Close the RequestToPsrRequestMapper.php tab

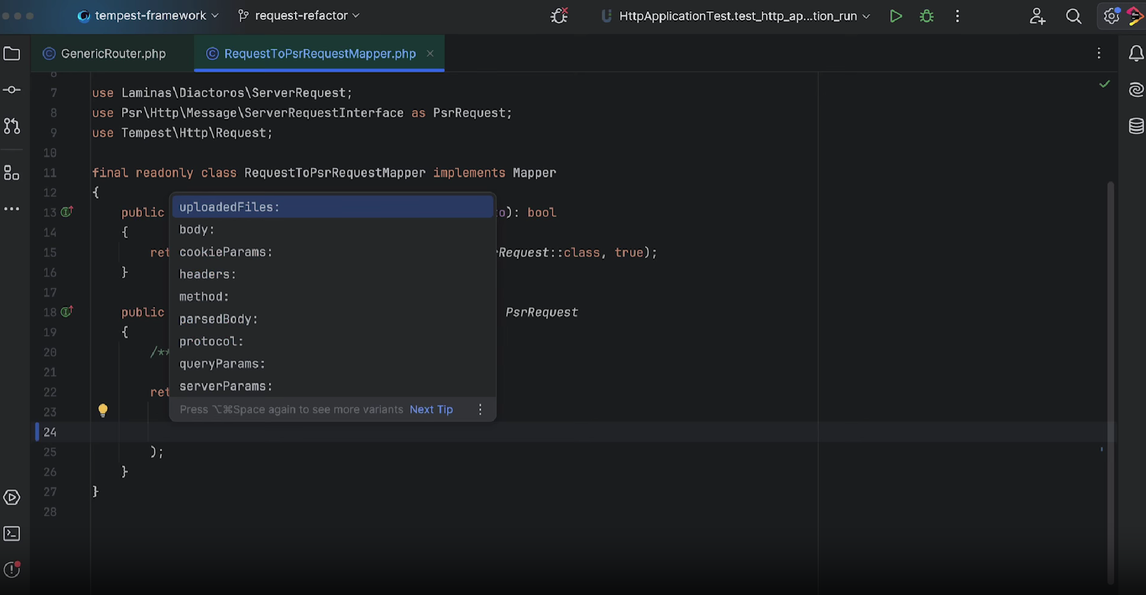[430, 54]
